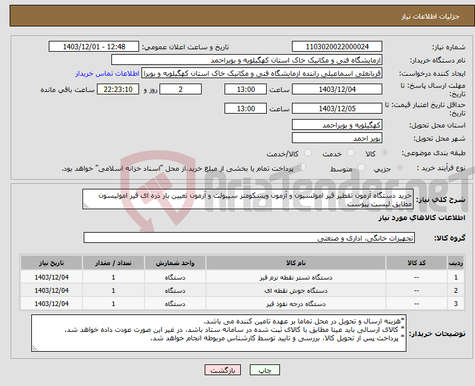
Task: Click the general need description text box
Action: point(248,199)
